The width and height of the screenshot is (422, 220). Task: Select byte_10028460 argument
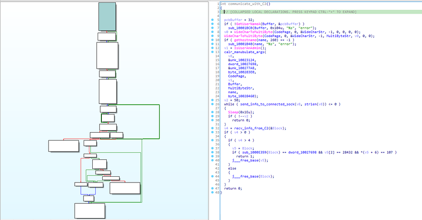242,96
